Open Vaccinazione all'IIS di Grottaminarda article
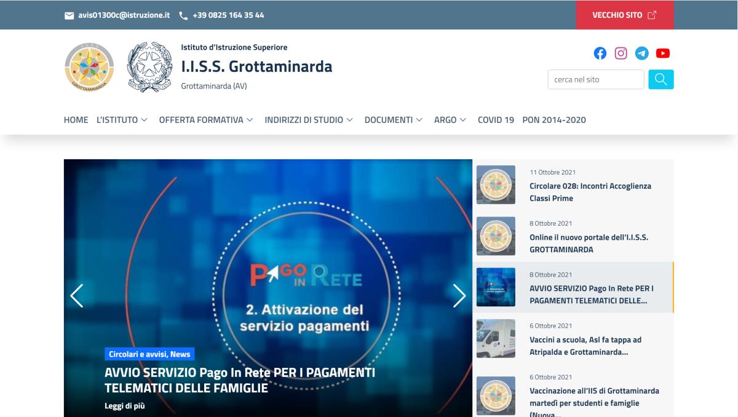The image size is (738, 417). pyautogui.click(x=594, y=403)
